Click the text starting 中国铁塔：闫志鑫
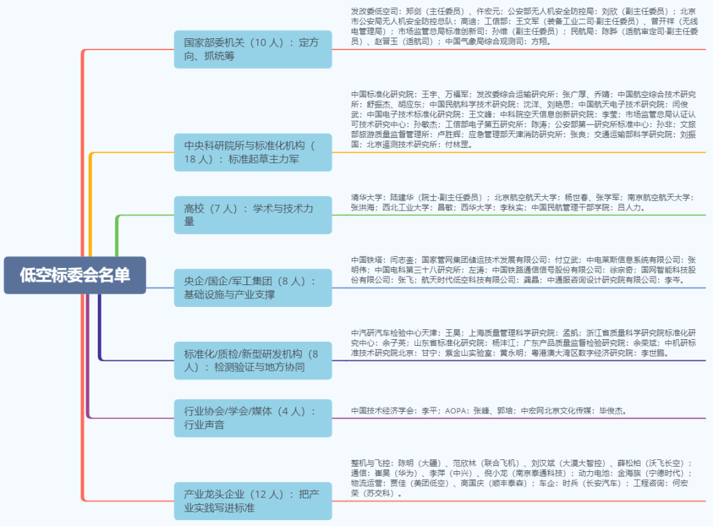Screen dimensions: 713x526 (524, 270)
